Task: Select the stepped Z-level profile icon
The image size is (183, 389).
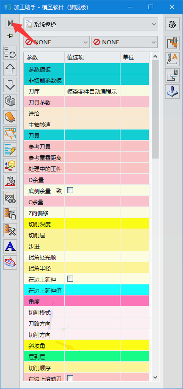Action: [x=172, y=75]
